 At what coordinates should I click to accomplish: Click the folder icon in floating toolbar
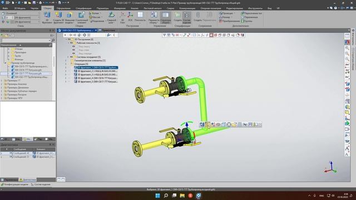pos(234,124)
